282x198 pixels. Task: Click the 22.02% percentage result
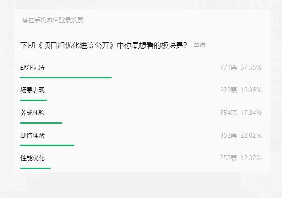click(x=251, y=135)
